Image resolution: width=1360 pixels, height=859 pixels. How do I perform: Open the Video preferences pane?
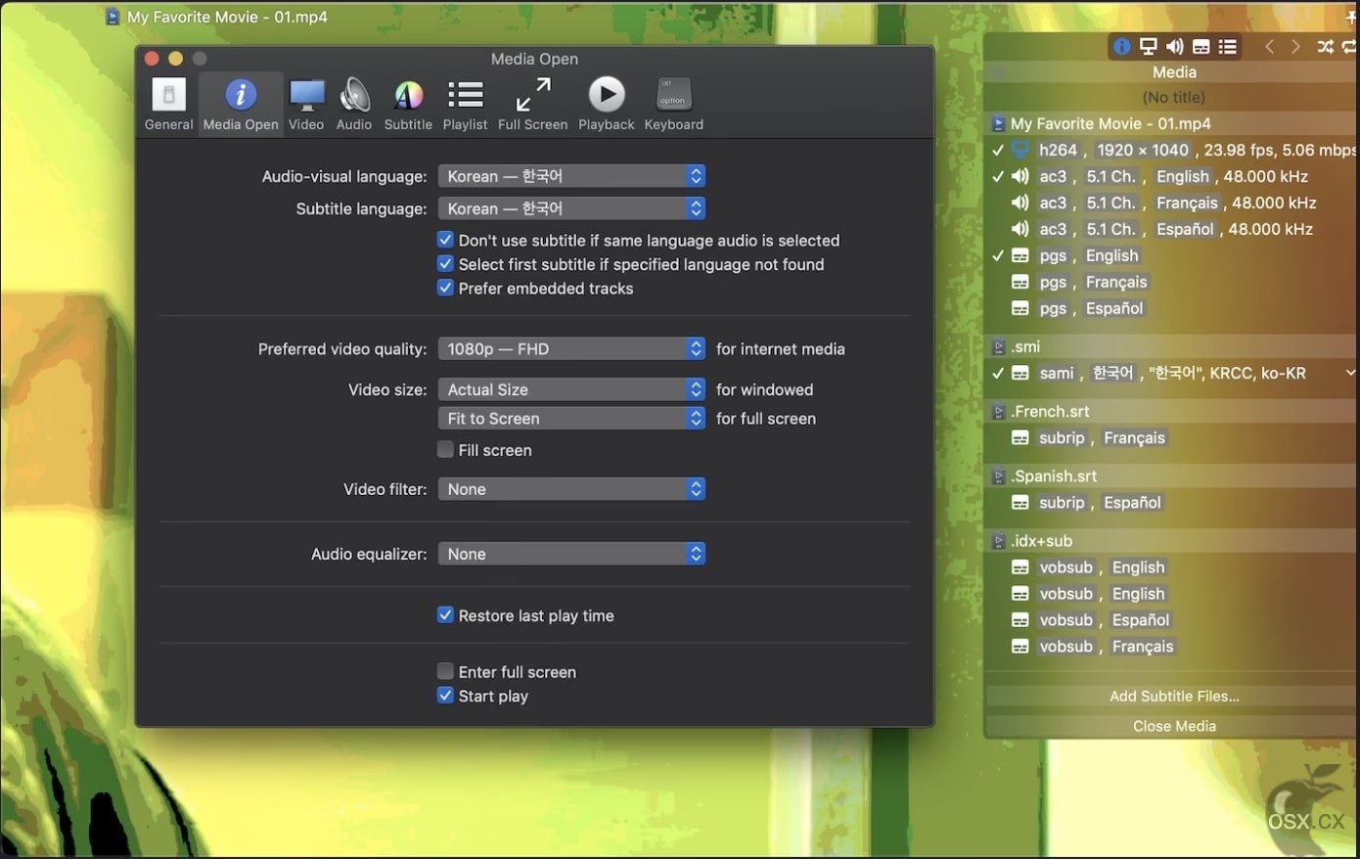(306, 104)
